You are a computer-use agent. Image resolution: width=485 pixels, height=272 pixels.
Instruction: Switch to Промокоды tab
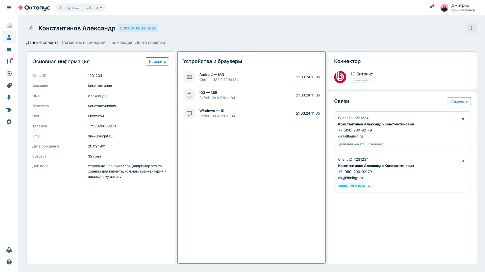click(120, 42)
